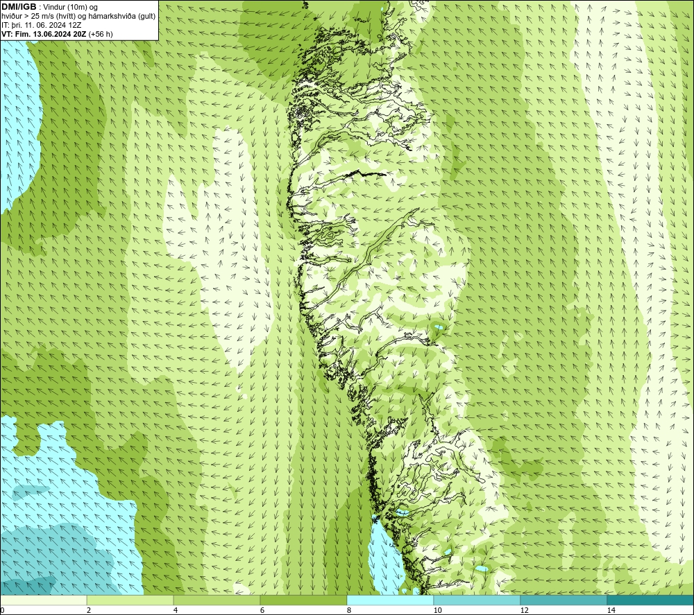Viewport: 694px width, 615px height.
Task: Click the 4–6 green scale segment
Action: [x=217, y=600]
